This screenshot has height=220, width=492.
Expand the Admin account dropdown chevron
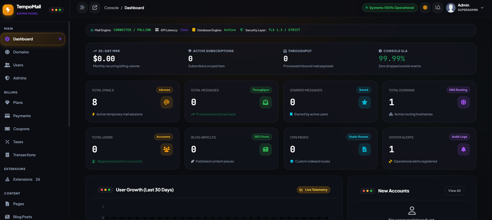[482, 8]
